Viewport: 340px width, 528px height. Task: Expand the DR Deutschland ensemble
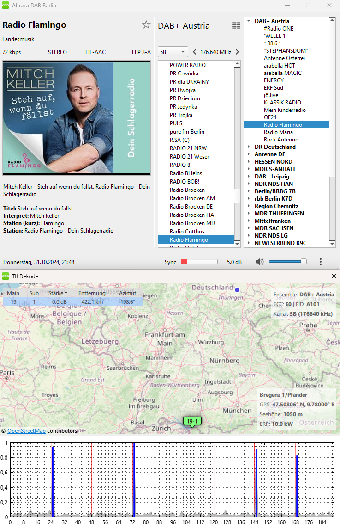249,147
